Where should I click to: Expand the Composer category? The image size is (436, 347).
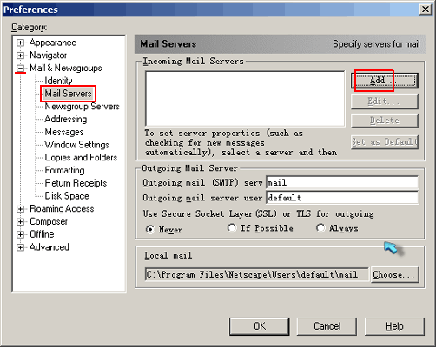pyautogui.click(x=20, y=222)
